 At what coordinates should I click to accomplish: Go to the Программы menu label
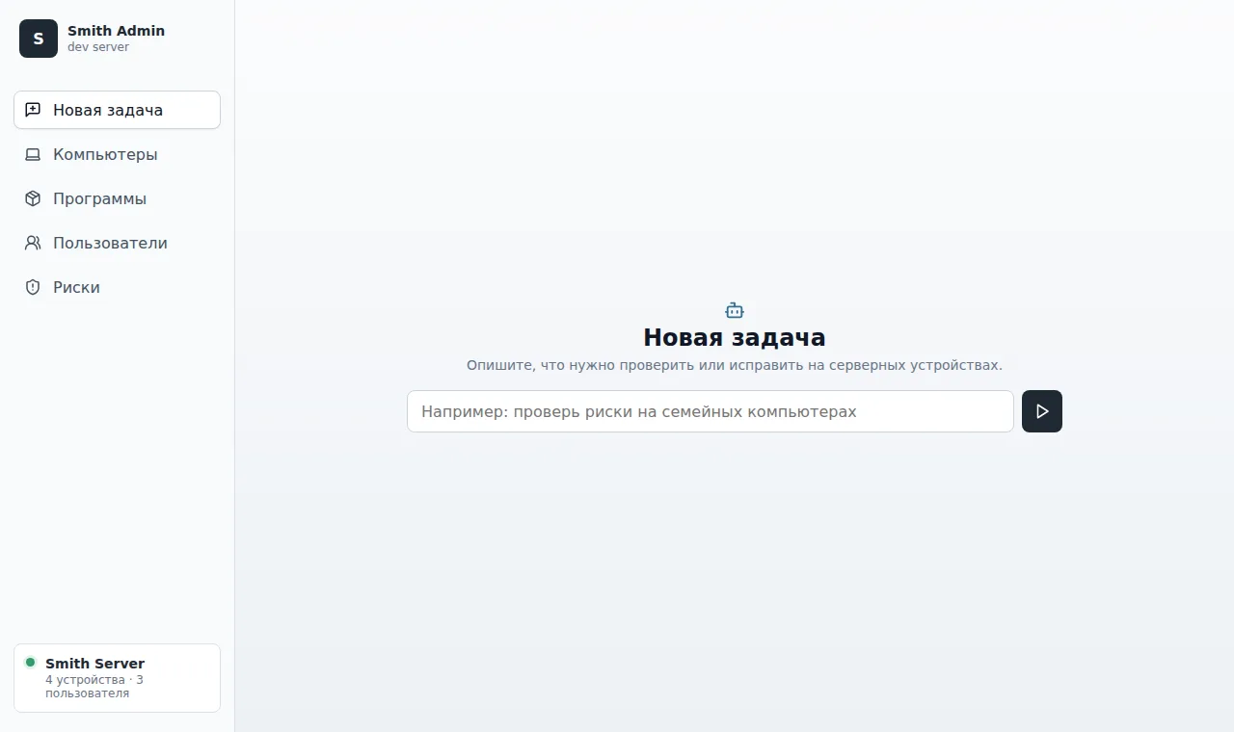[x=99, y=198]
